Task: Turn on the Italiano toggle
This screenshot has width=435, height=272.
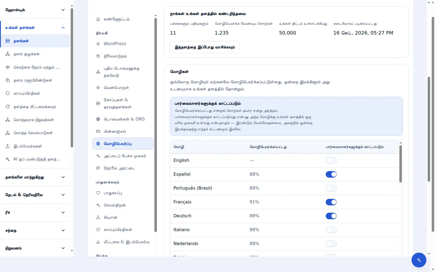Action: 331,230
